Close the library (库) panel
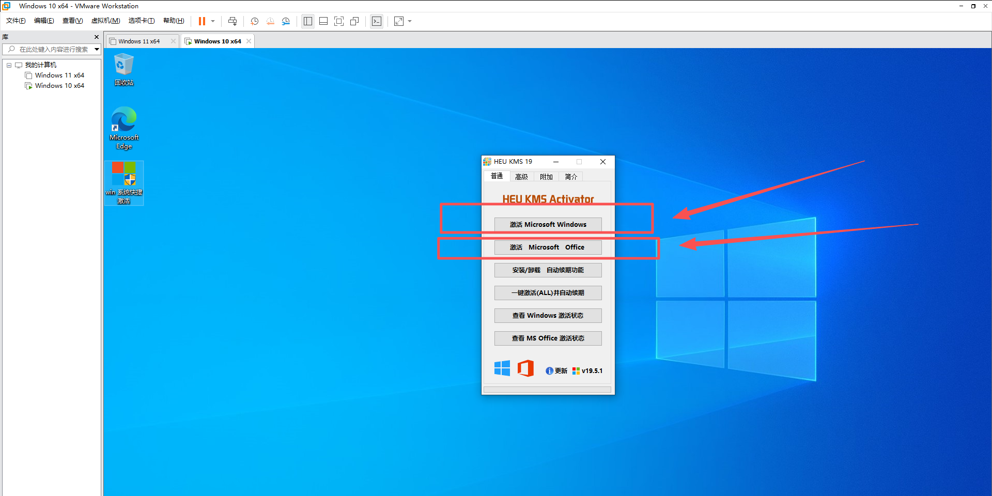992x496 pixels. click(97, 37)
